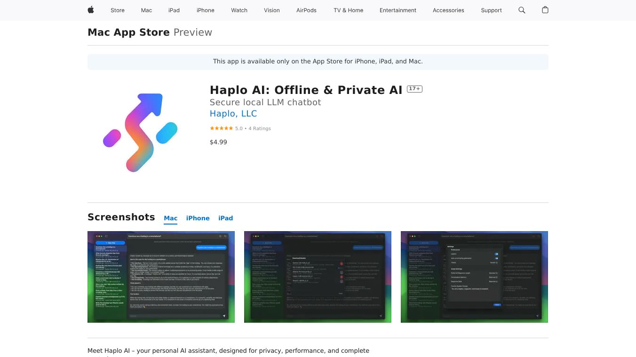Click the Apple logo icon
This screenshot has height=357, width=636.
tap(91, 10)
